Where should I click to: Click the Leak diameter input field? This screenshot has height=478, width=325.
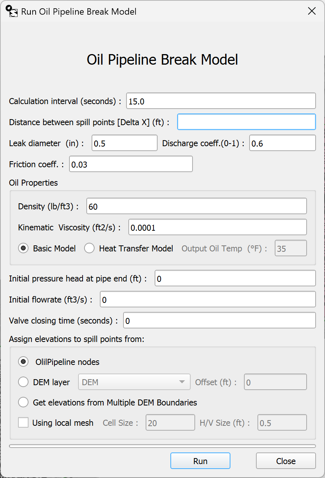pyautogui.click(x=124, y=143)
